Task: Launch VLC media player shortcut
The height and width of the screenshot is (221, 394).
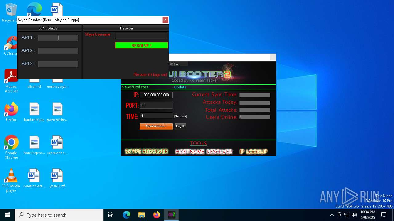Action: tap(11, 180)
